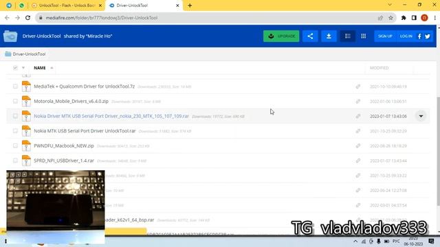440x247 pixels.
Task: Copy link for Nokia Driver MTK USB Serial Port Driver_nokia_230 file
Action: pyautogui.click(x=357, y=116)
